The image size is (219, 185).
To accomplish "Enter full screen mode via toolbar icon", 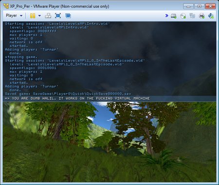I will pos(58,16).
